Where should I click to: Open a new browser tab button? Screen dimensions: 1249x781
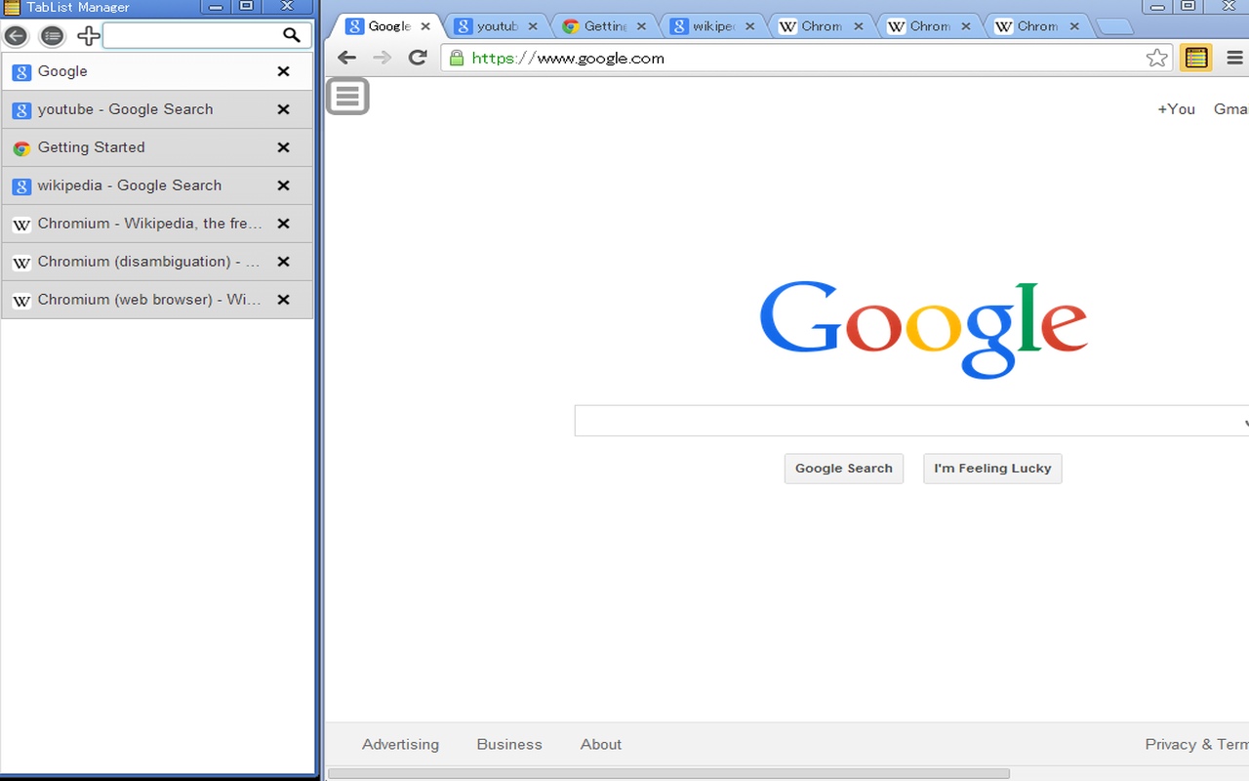click(x=1113, y=27)
